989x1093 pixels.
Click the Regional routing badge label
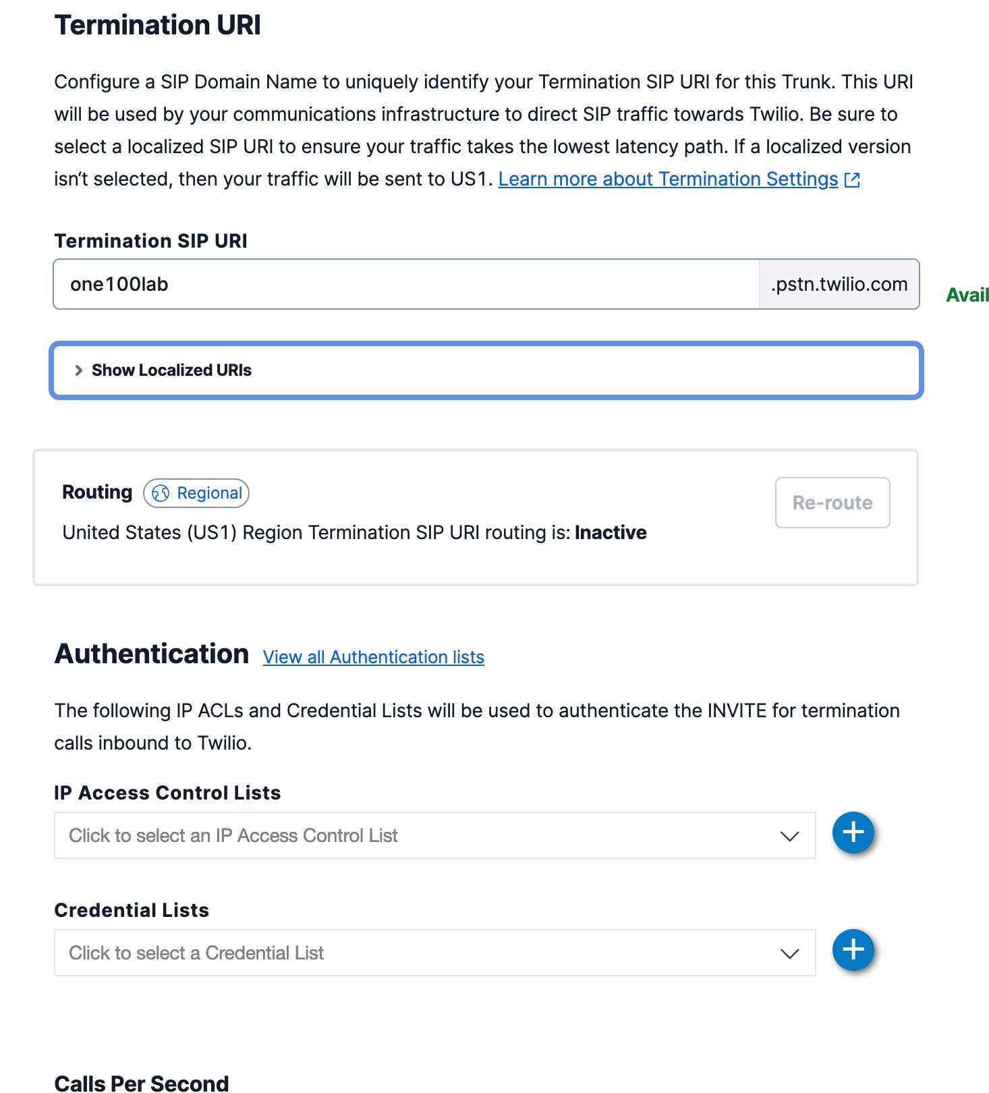point(209,493)
